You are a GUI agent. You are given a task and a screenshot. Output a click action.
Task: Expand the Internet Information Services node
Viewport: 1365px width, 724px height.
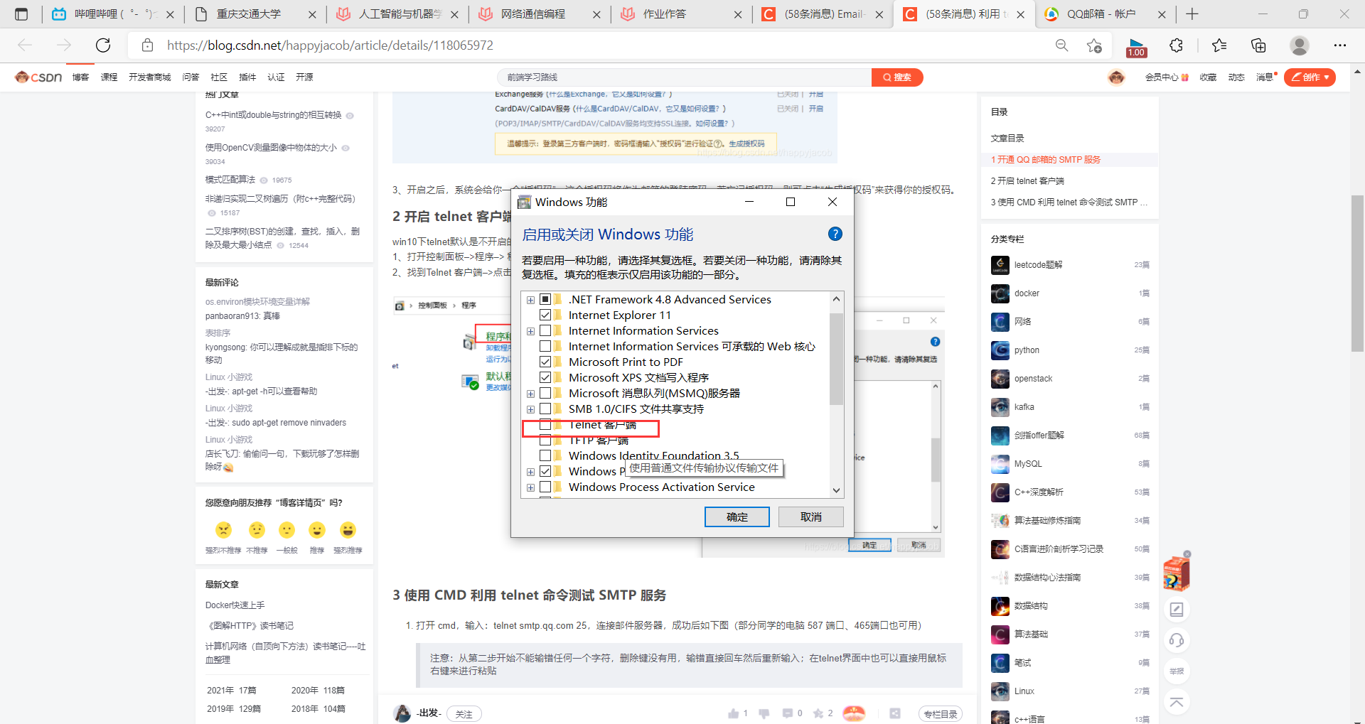pos(530,331)
